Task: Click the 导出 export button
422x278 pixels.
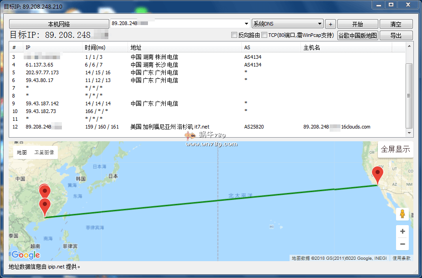Action: [396, 36]
